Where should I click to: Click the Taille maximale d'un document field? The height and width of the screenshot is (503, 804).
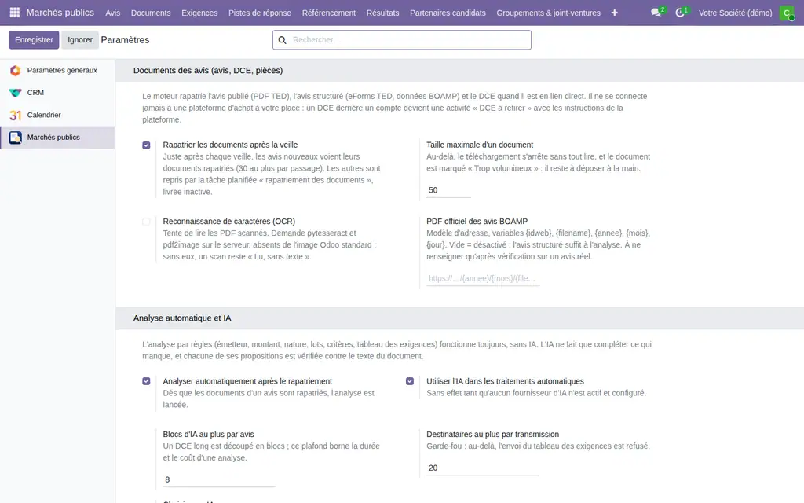(x=448, y=190)
